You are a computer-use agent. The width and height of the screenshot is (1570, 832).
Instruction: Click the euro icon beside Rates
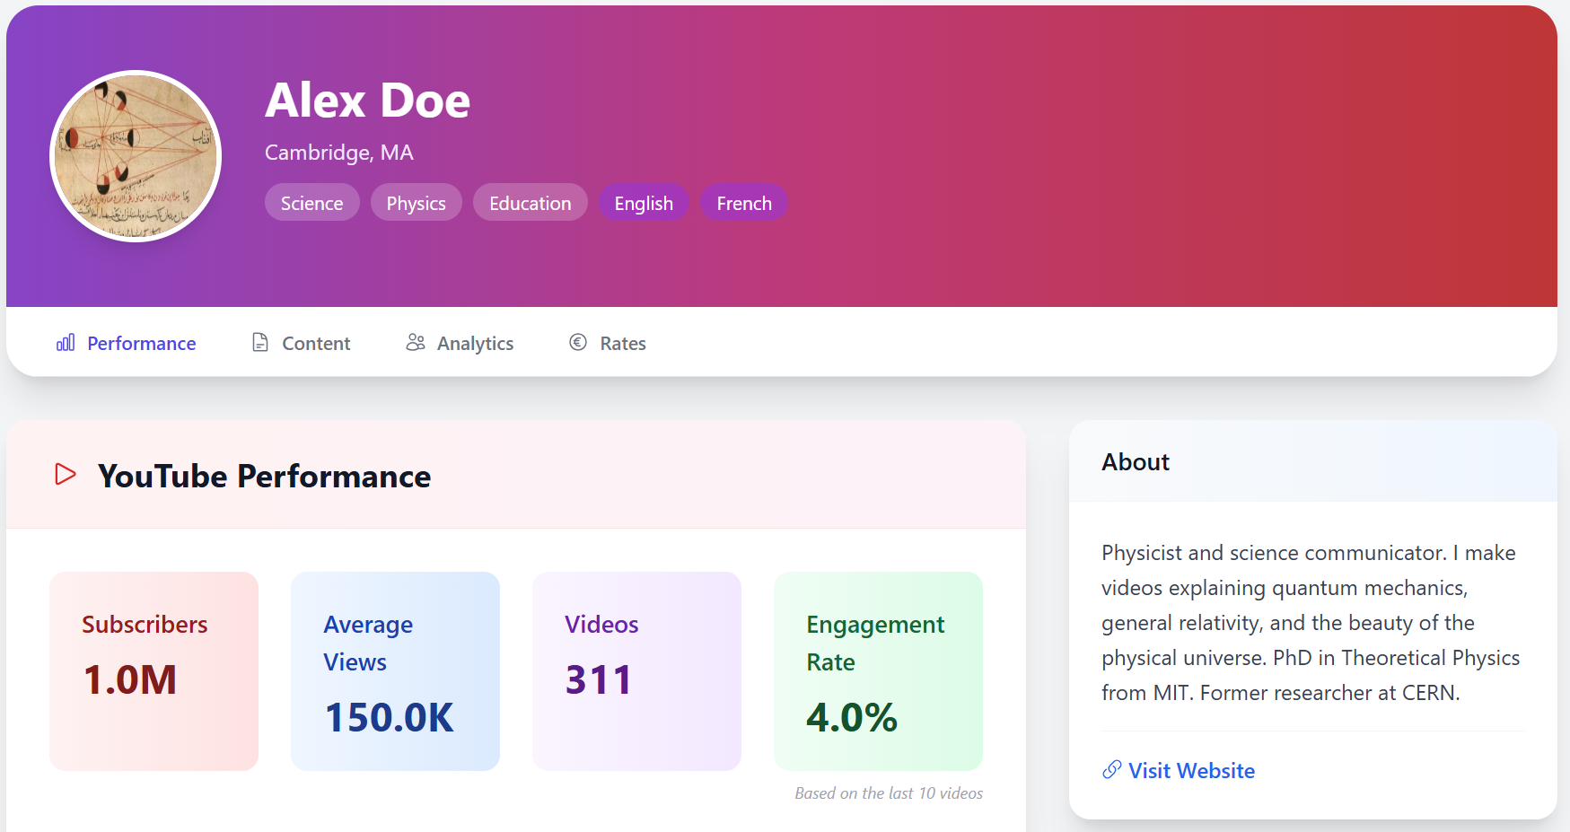[578, 342]
